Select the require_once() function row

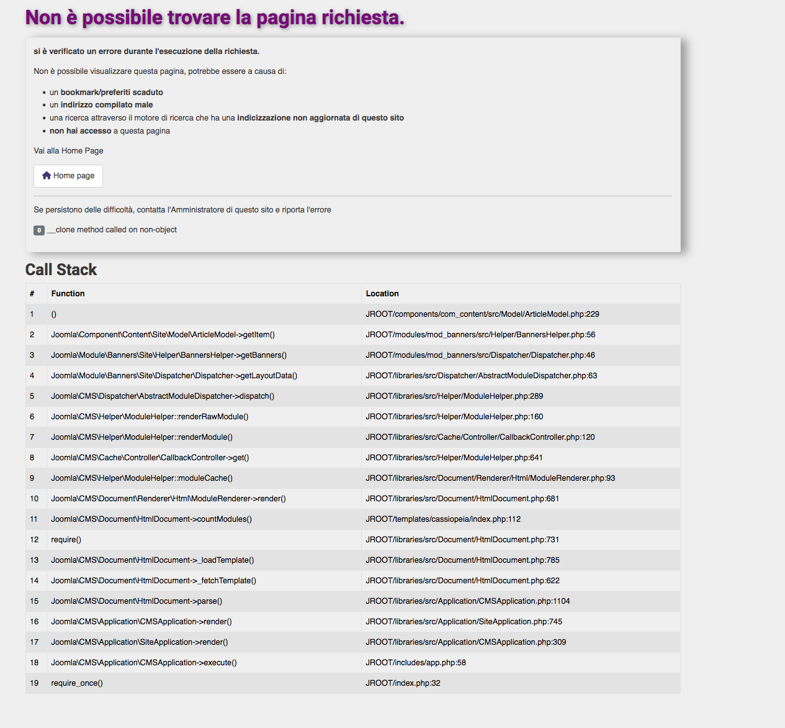click(77, 683)
